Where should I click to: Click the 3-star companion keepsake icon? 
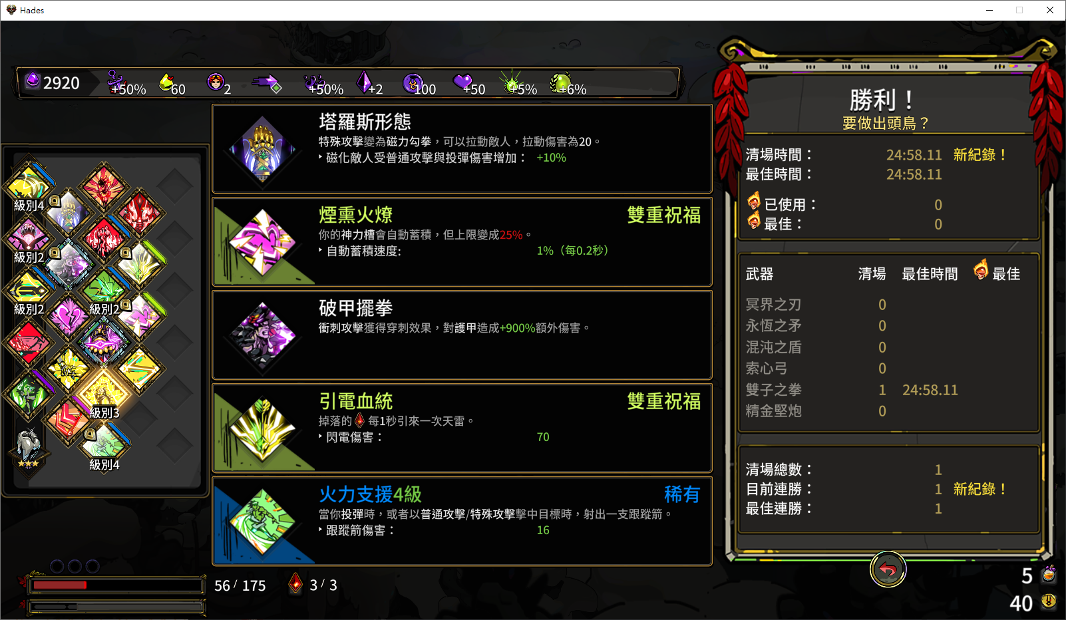[28, 448]
